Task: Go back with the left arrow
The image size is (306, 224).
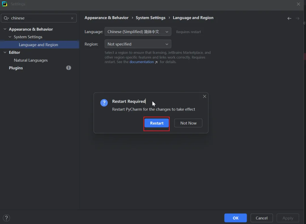Action: coord(289,18)
